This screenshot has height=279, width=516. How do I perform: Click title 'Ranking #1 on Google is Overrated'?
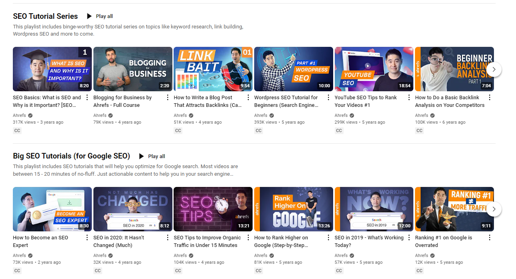443,241
